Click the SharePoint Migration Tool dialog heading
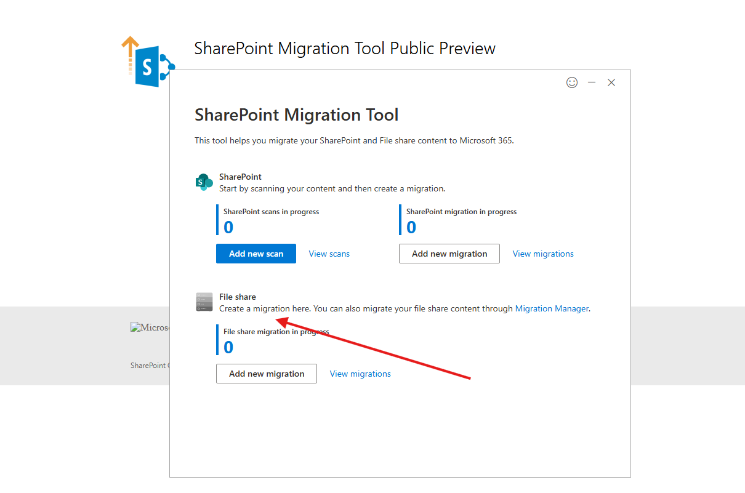 coord(296,115)
